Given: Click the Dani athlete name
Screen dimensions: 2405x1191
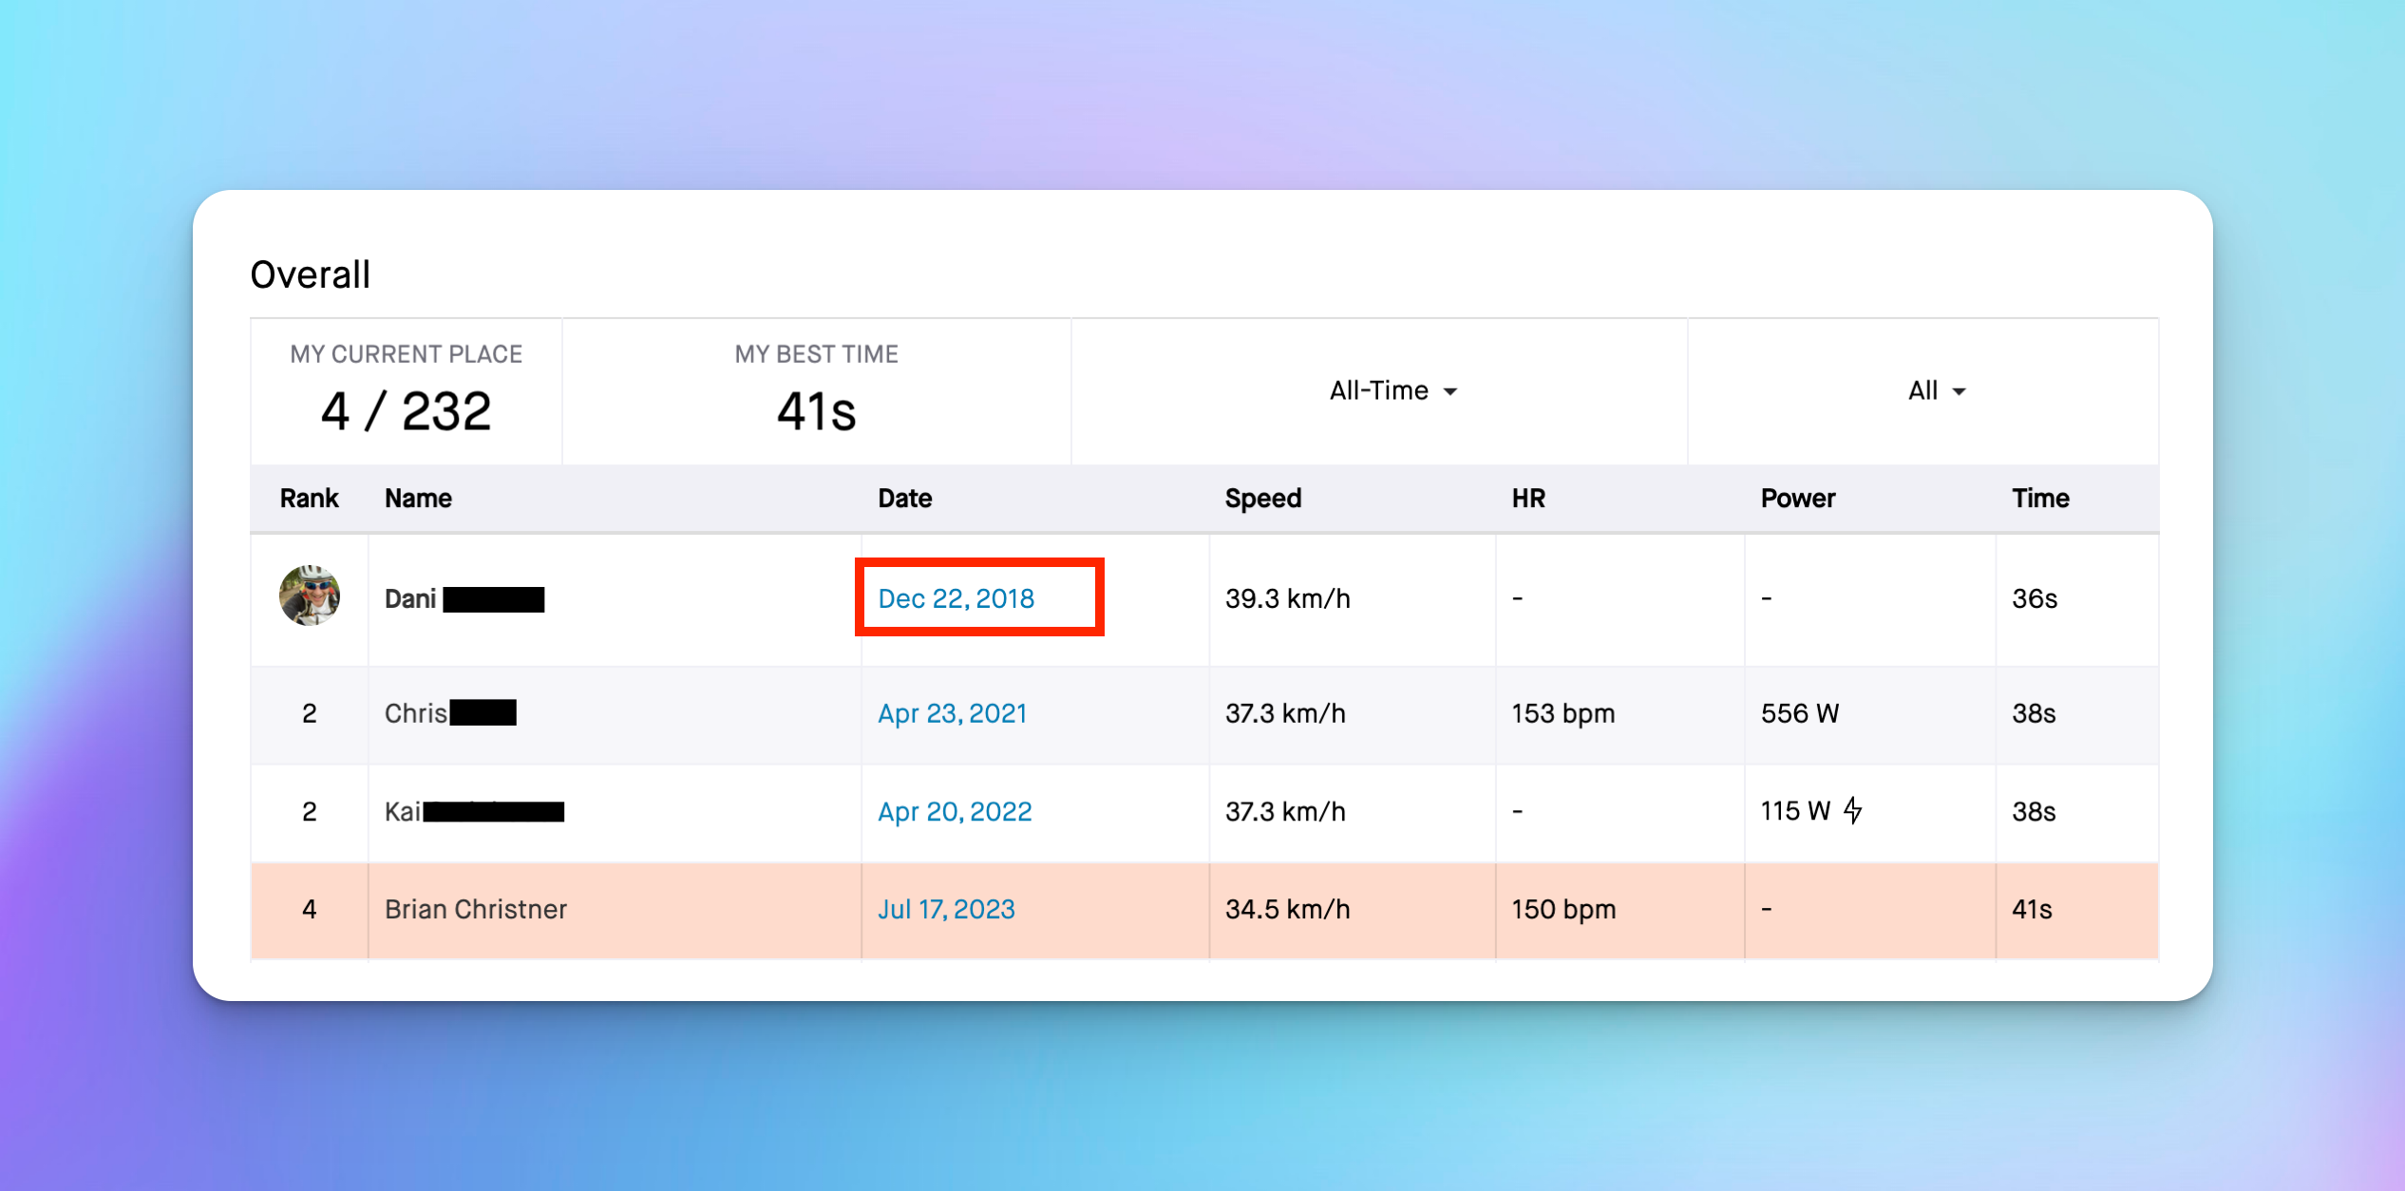Looking at the screenshot, I should tap(410, 598).
